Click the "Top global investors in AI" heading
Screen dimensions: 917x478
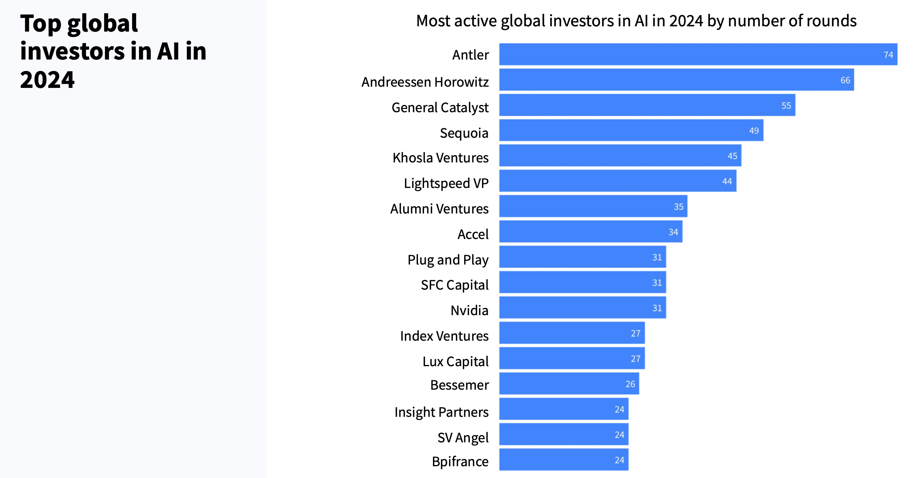(113, 51)
